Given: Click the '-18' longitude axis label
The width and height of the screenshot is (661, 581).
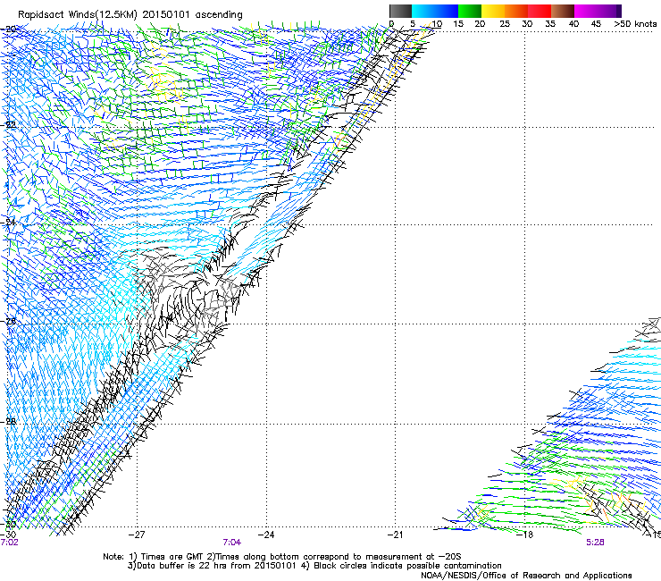Looking at the screenshot, I should (x=524, y=535).
